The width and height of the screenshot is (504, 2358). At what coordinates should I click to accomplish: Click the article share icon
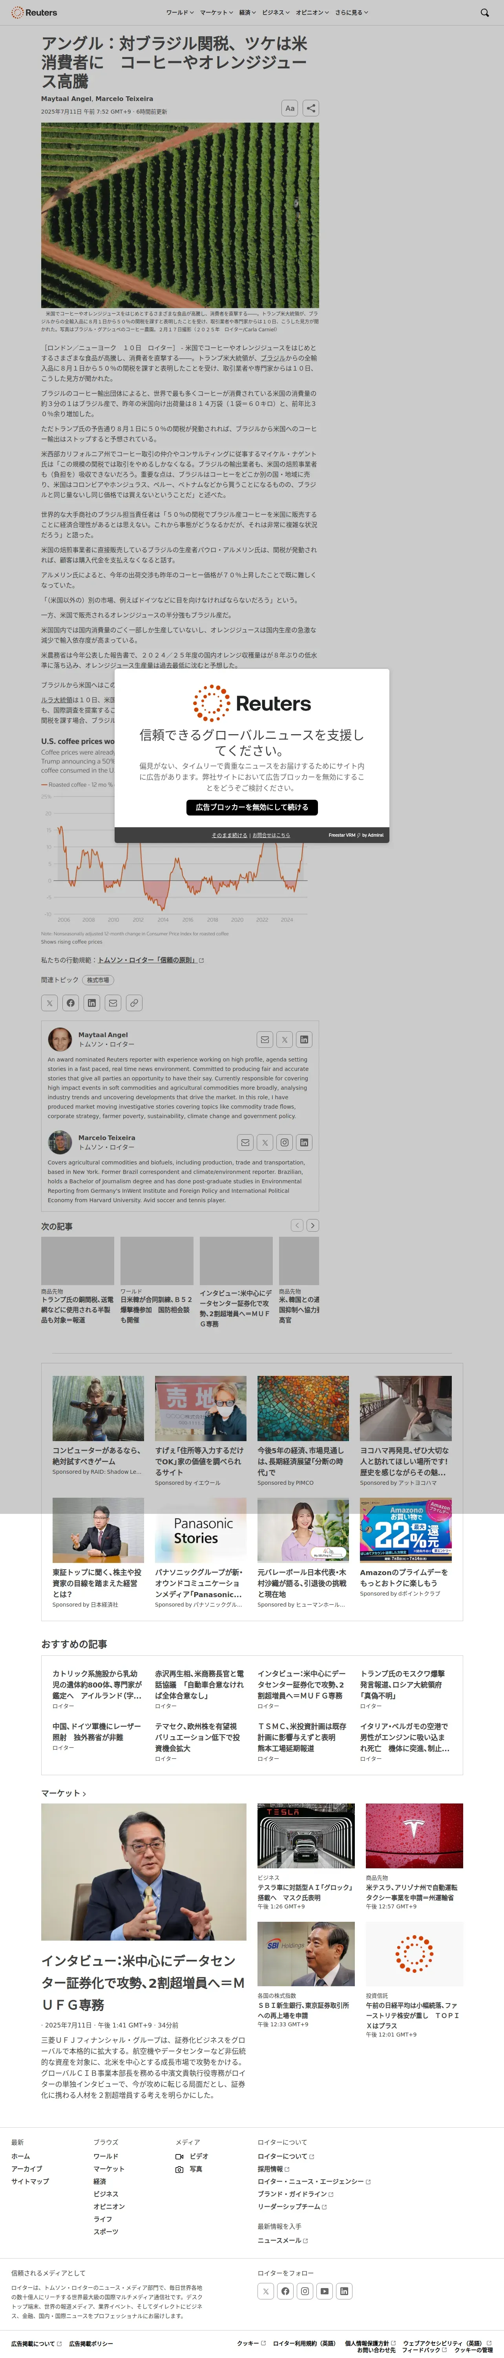(x=311, y=108)
